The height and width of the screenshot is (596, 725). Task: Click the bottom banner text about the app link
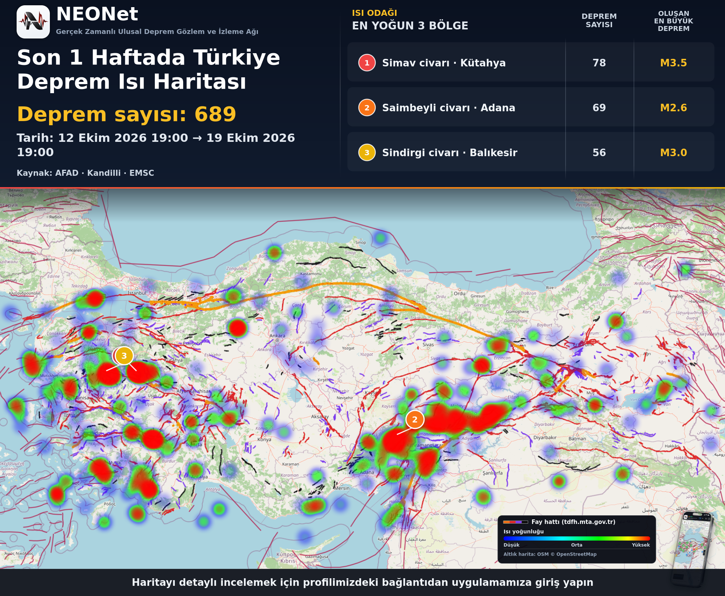(362, 582)
